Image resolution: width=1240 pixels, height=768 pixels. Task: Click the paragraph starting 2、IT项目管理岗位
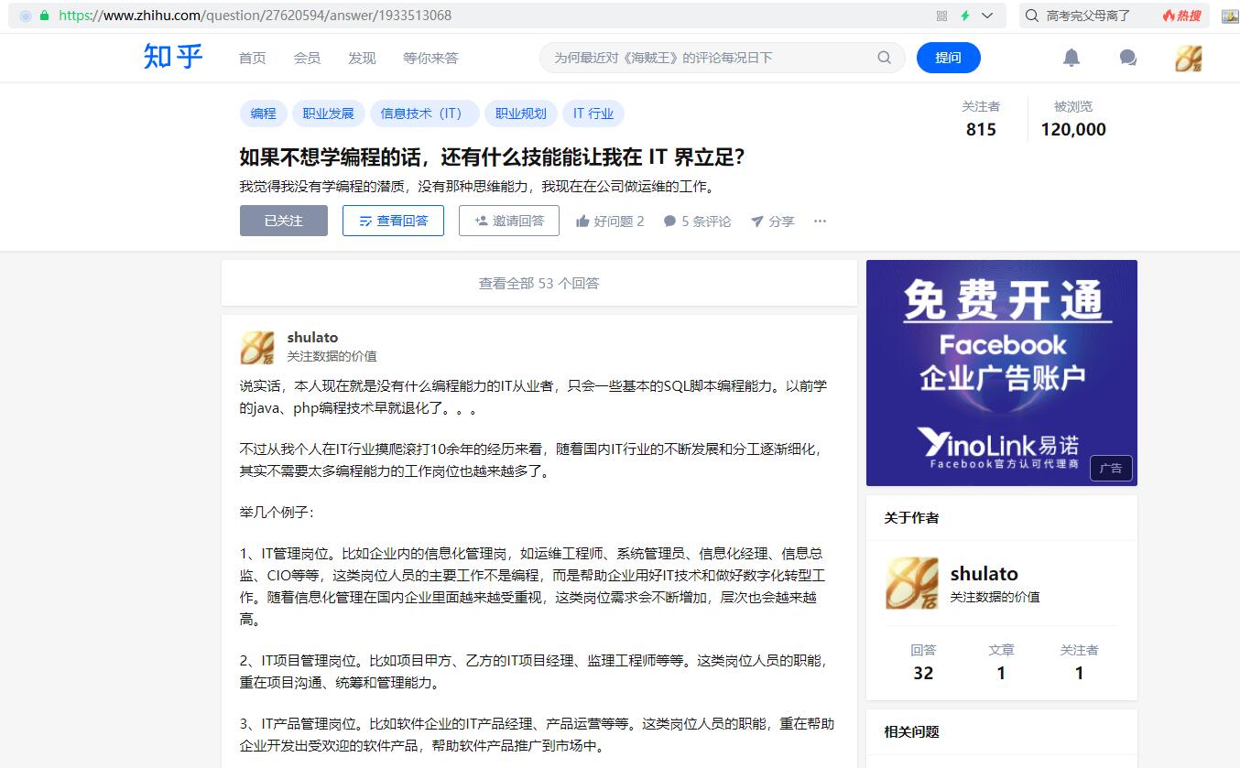click(x=534, y=671)
